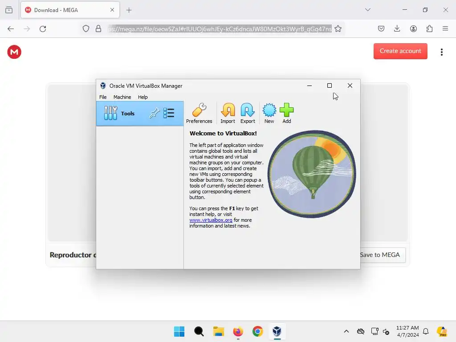Click the VirtualBox title bar logo icon
Image resolution: width=456 pixels, height=342 pixels.
tap(103, 86)
